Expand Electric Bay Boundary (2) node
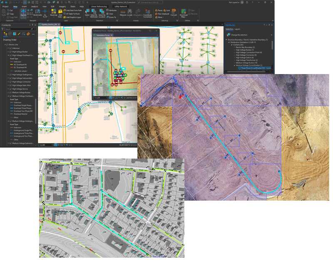 (x=234, y=47)
